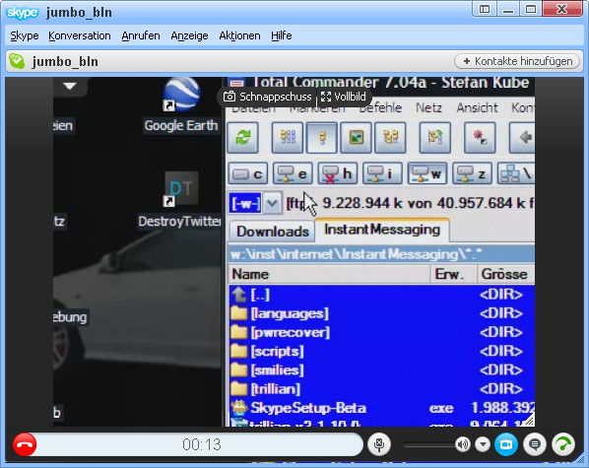Click Kontakte hinzufügen button
The width and height of the screenshot is (589, 468).
(517, 61)
